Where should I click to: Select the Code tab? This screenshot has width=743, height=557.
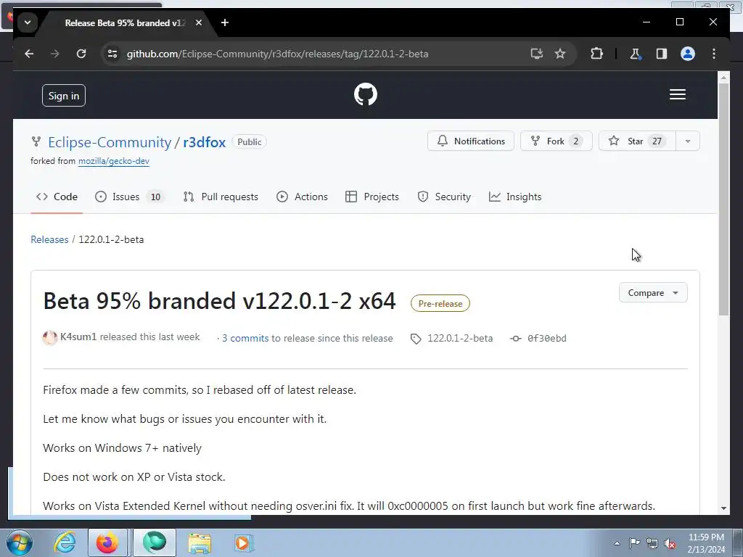(x=57, y=197)
